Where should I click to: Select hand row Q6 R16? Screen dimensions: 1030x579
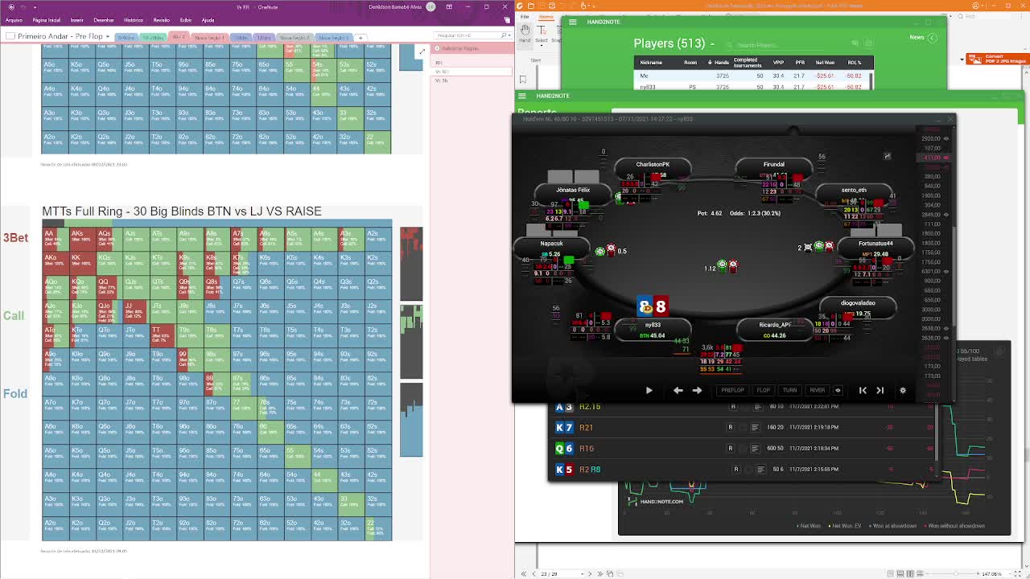[x=740, y=449]
